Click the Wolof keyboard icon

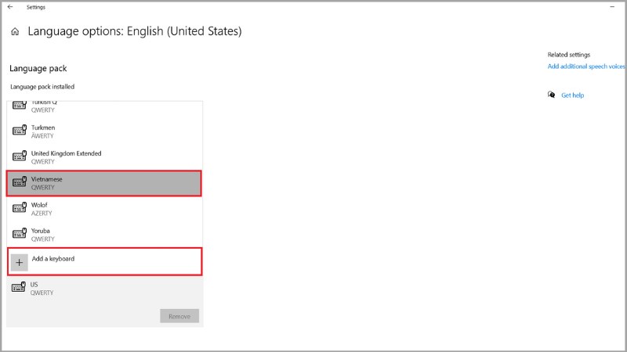[x=19, y=208]
